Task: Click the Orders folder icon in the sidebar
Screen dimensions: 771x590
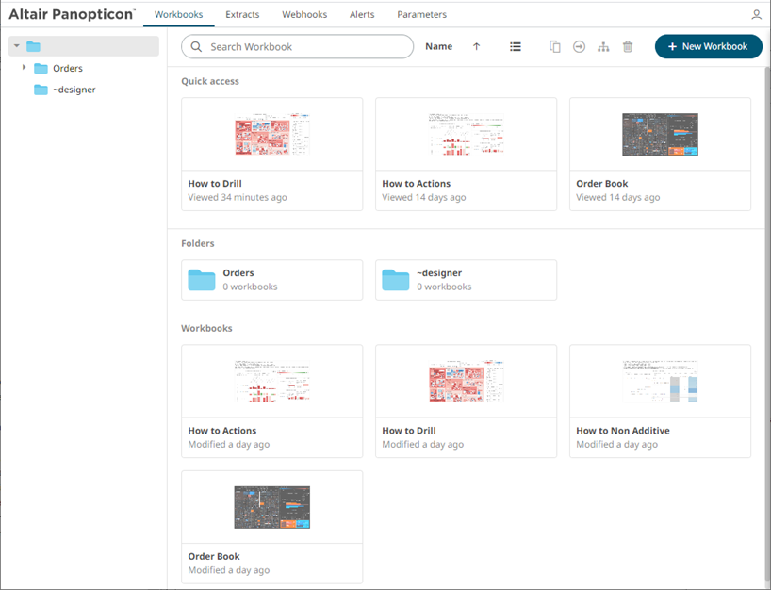Action: coord(41,68)
